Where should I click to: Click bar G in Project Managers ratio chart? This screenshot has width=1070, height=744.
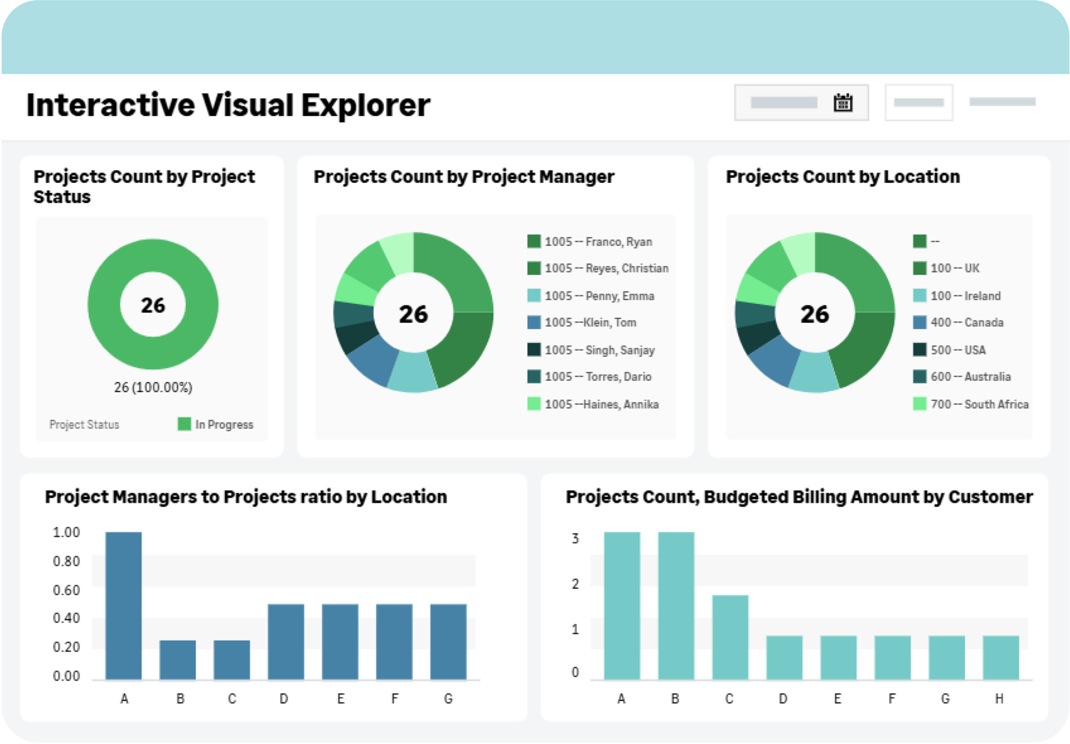click(448, 642)
